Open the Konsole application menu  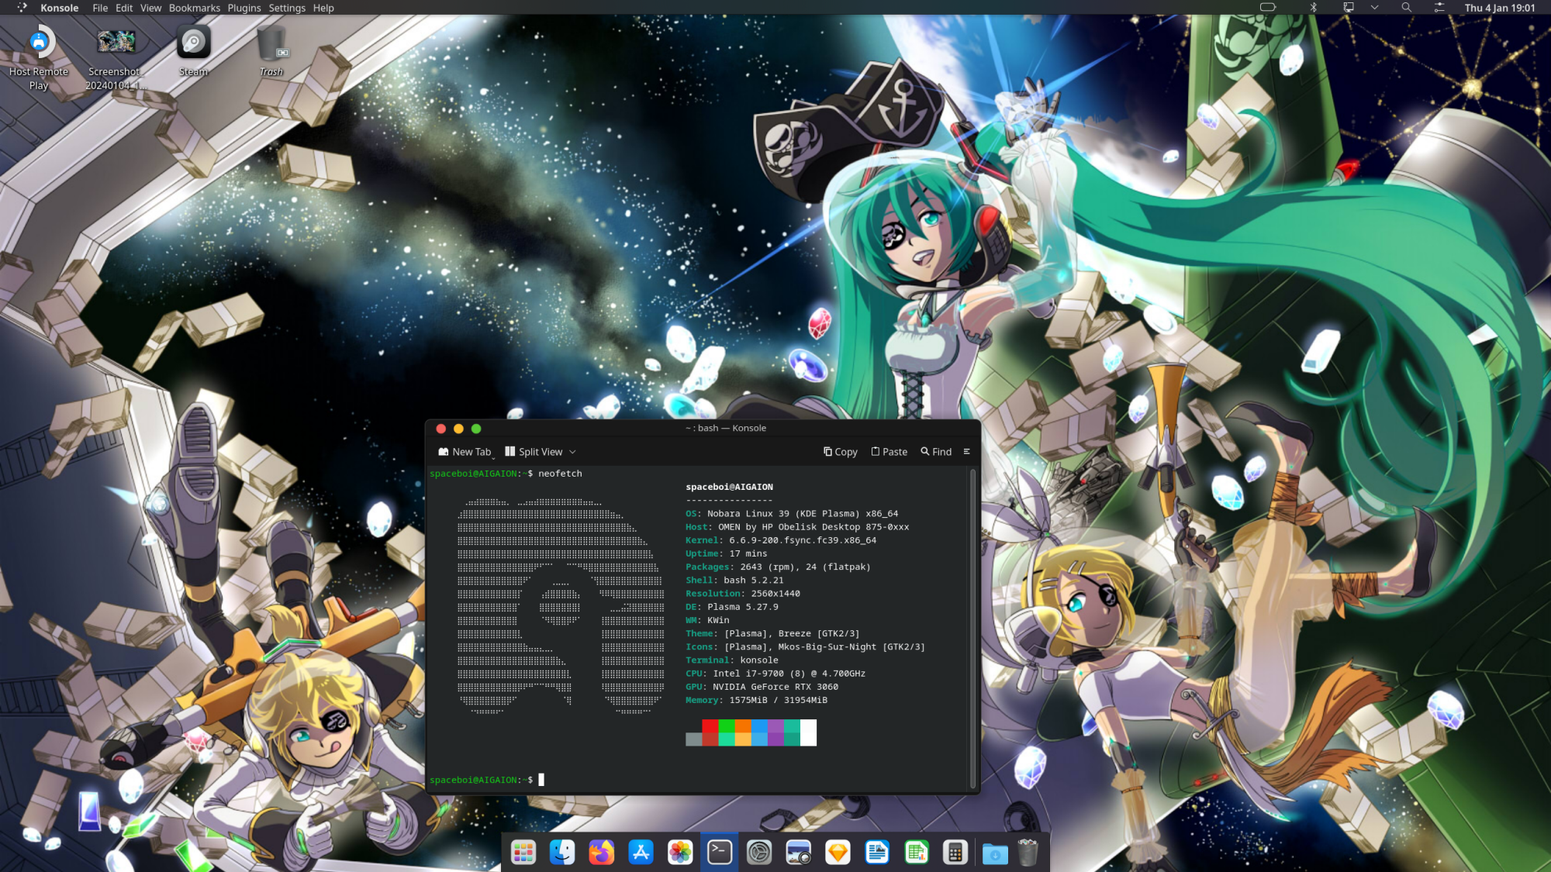[x=60, y=8]
